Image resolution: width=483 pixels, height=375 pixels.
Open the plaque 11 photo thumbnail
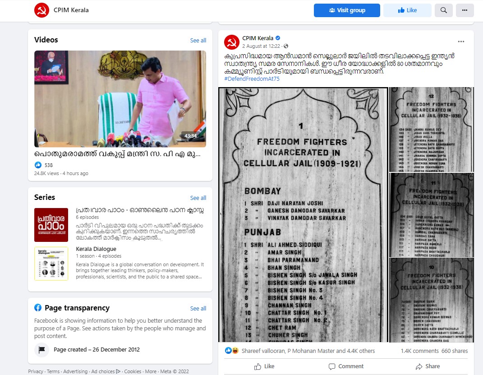431,215
